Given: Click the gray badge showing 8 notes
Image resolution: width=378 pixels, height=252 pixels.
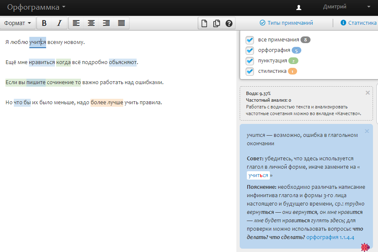Looking at the screenshot, I should [x=306, y=40].
